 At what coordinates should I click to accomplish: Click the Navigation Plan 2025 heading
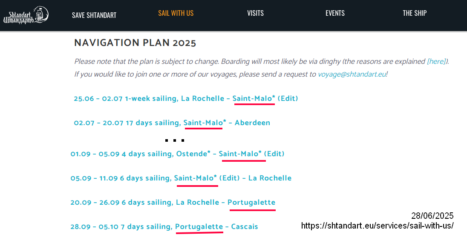[x=135, y=43]
